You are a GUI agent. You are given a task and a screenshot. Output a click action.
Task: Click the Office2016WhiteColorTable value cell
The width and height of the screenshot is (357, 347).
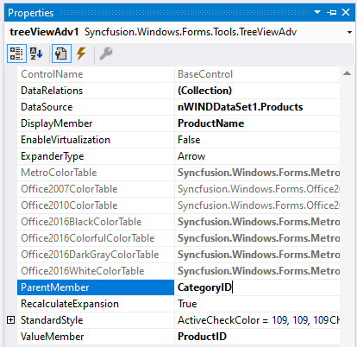[x=257, y=271]
